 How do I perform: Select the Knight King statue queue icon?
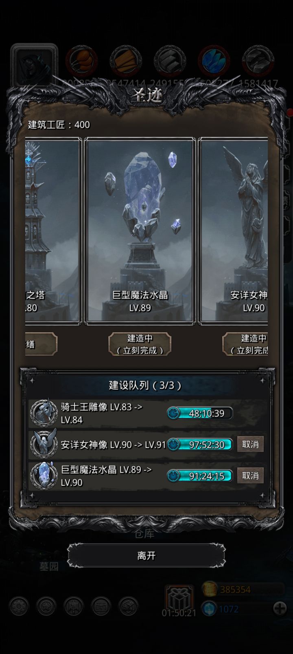pyautogui.click(x=44, y=413)
